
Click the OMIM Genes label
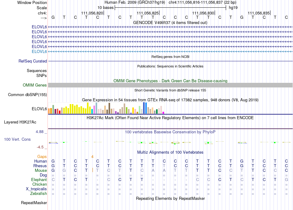(35, 85)
